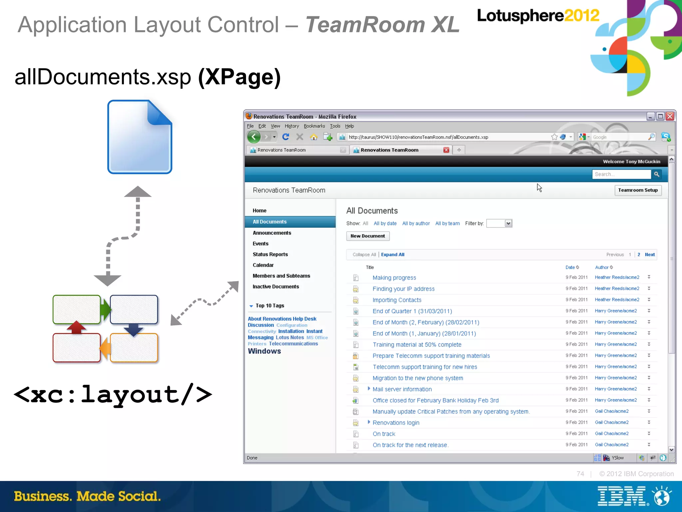Open the History menu

coord(292,126)
